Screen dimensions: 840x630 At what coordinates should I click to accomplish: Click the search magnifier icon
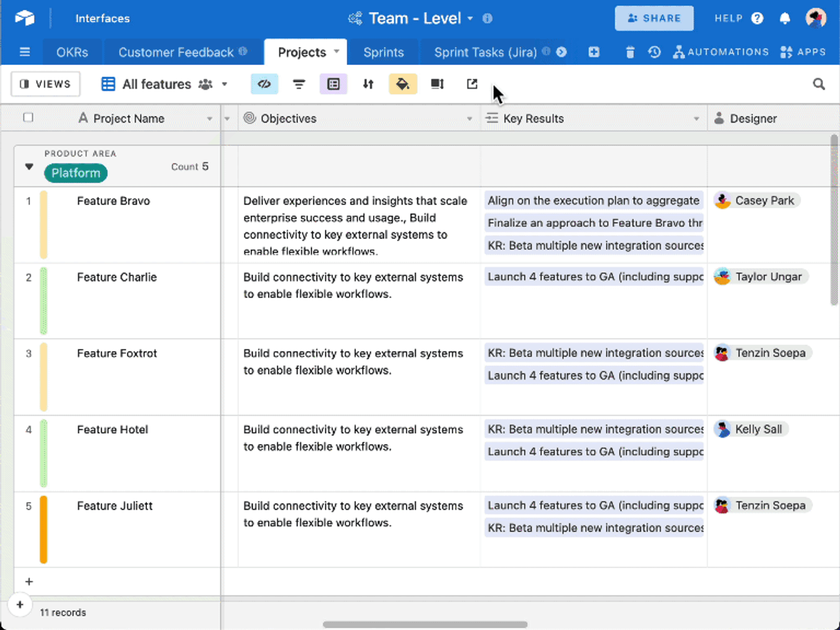pyautogui.click(x=818, y=84)
